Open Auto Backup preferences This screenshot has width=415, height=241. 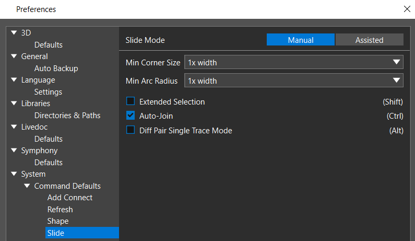coord(56,68)
